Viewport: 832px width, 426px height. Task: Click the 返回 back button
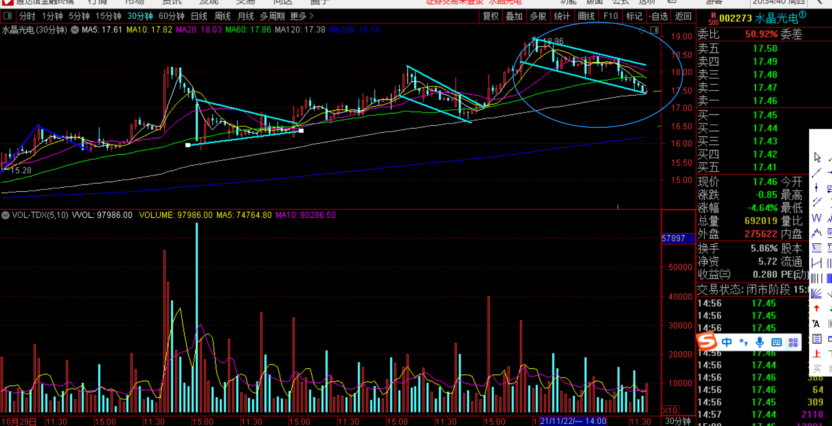[x=683, y=16]
